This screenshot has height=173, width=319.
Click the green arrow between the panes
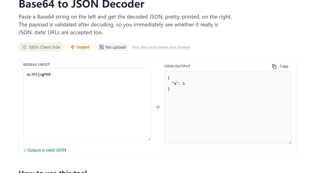coord(158,107)
